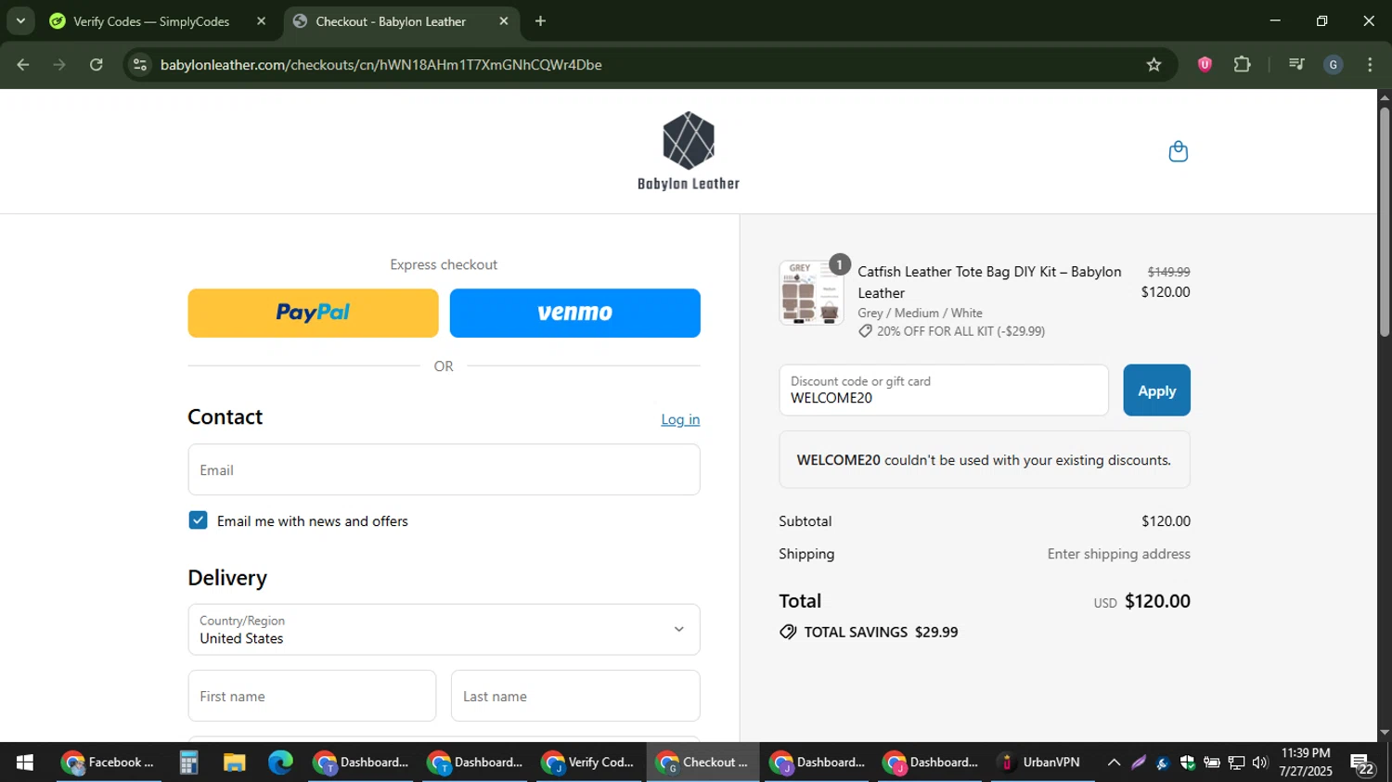This screenshot has width=1392, height=782.
Task: Click the Subtotal $120.00 value
Action: click(1166, 521)
